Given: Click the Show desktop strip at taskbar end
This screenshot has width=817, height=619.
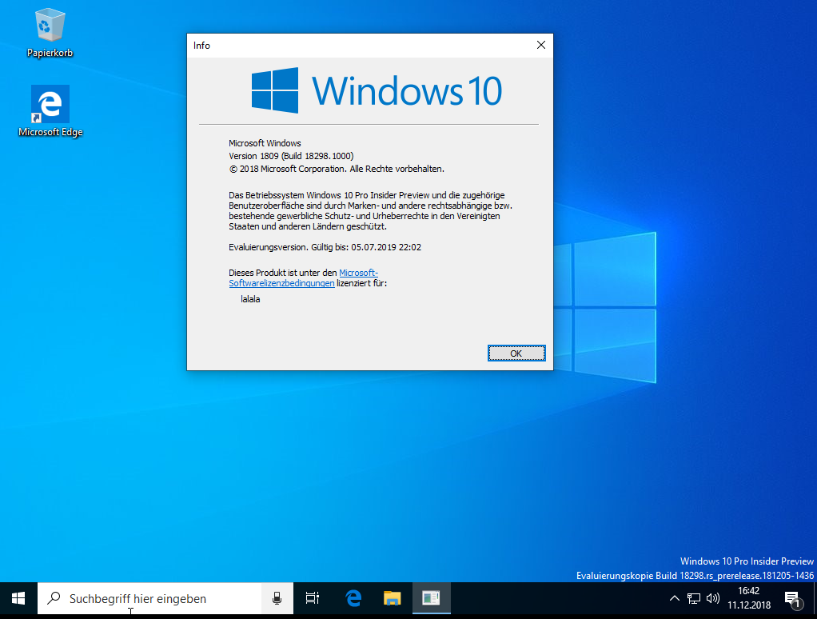Looking at the screenshot, I should (x=815, y=599).
